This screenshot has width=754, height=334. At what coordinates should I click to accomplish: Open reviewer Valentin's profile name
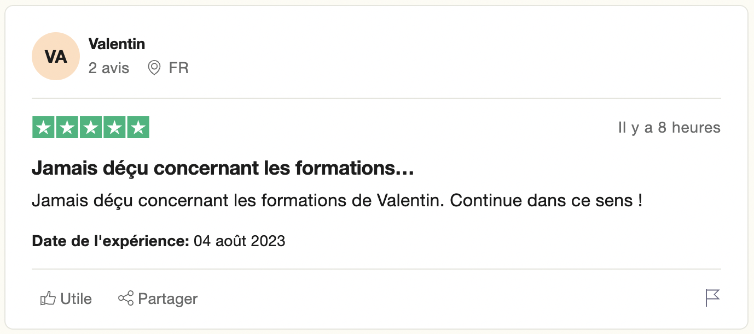point(117,44)
